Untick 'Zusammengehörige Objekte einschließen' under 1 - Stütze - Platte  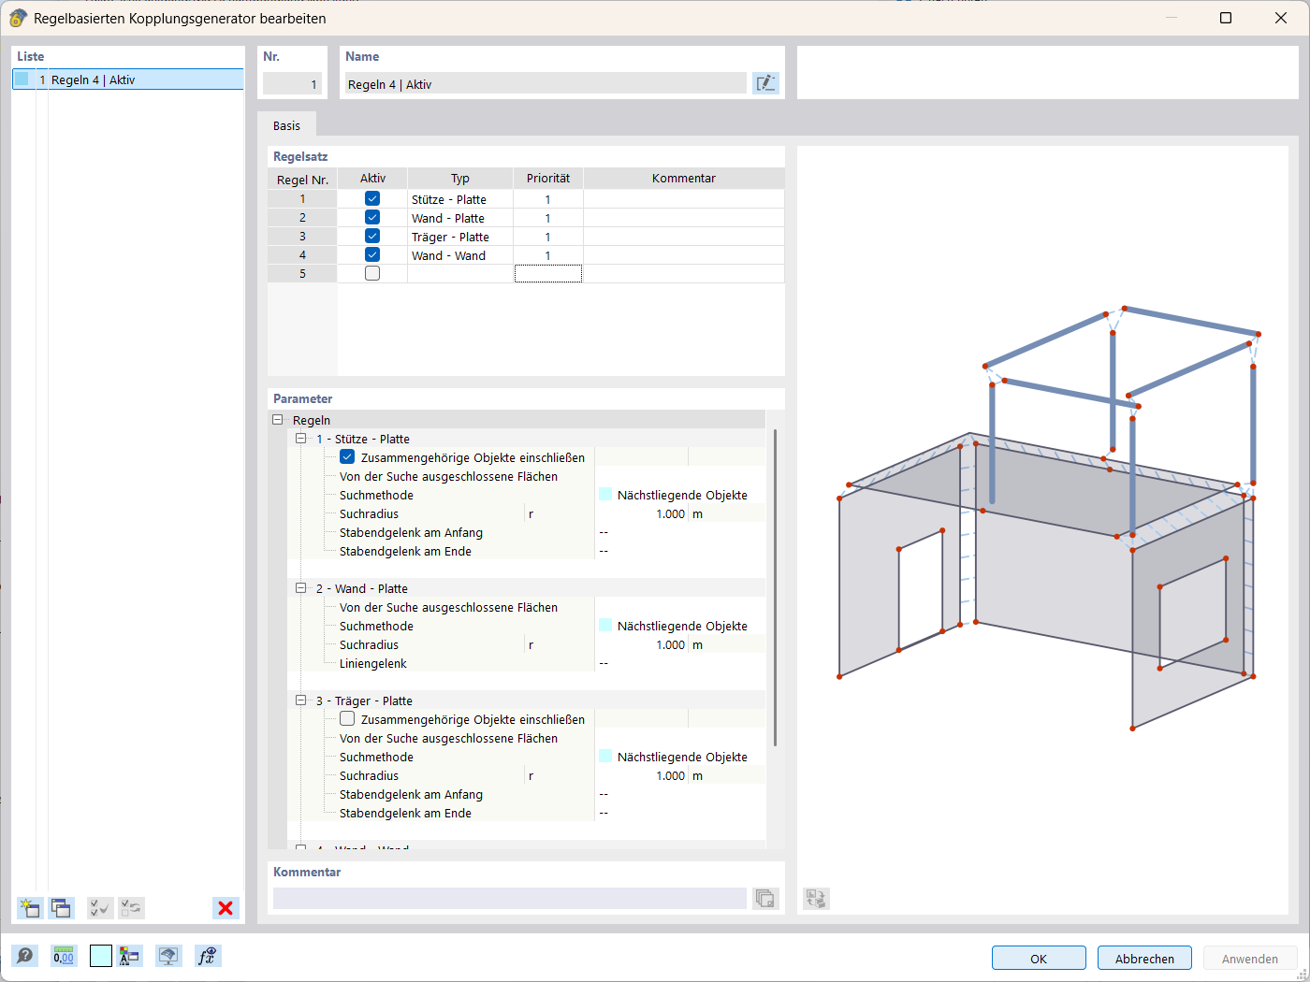[x=347, y=457]
